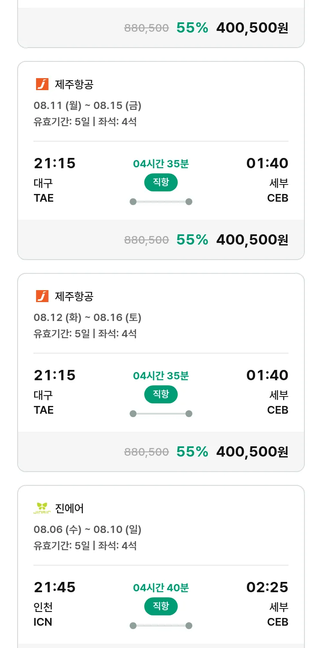The width and height of the screenshot is (322, 648).
Task: Tap the 직항 badge on the Jin Air flight
Action: click(x=161, y=606)
